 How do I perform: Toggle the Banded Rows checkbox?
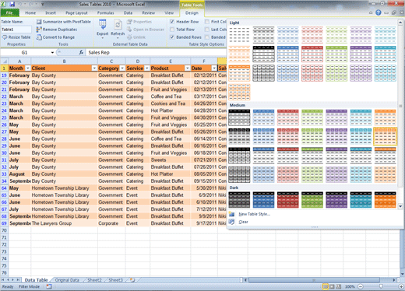tap(172, 37)
